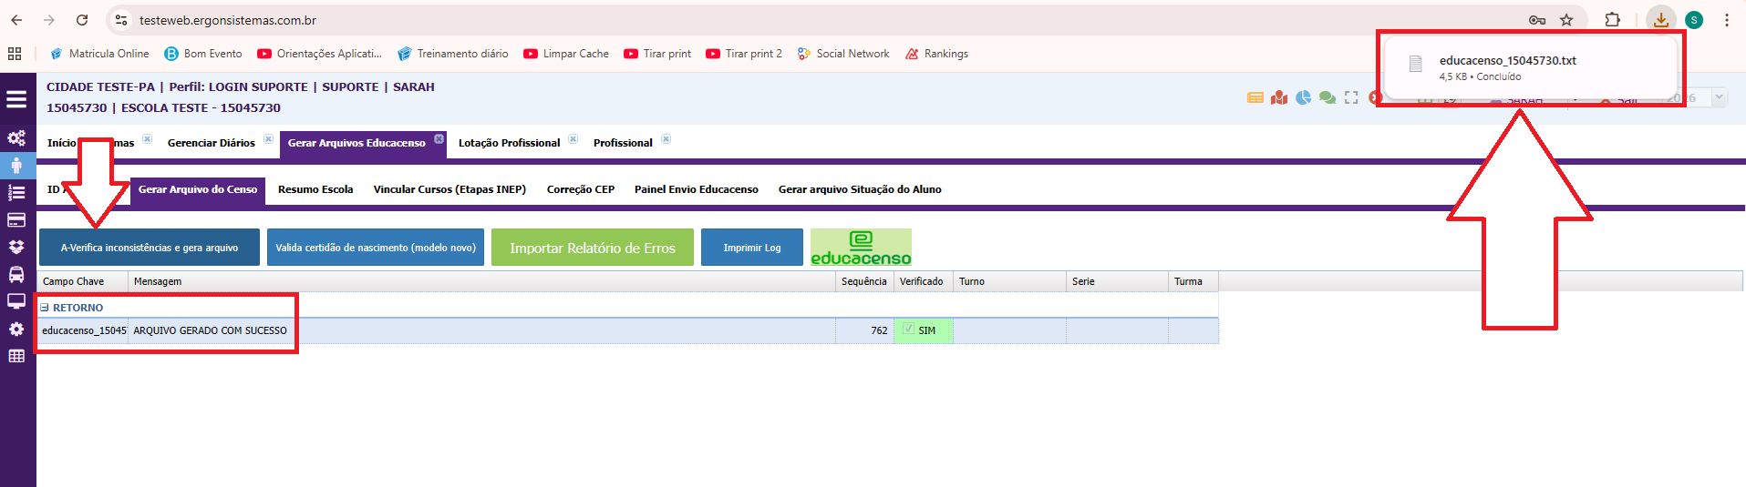Click the map marker icon in header

pos(1279,97)
